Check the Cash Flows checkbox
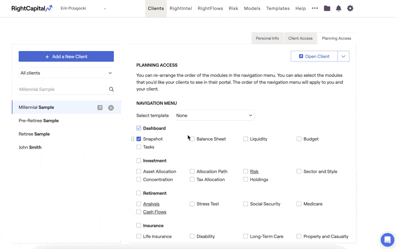The image size is (396, 249). click(x=139, y=212)
